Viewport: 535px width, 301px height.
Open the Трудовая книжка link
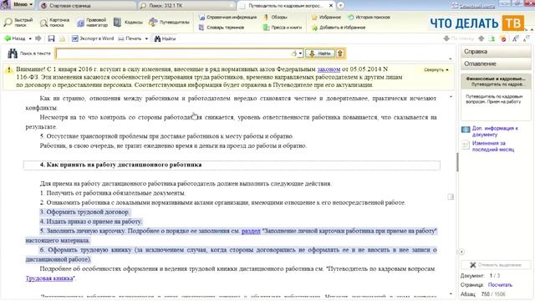49,278
